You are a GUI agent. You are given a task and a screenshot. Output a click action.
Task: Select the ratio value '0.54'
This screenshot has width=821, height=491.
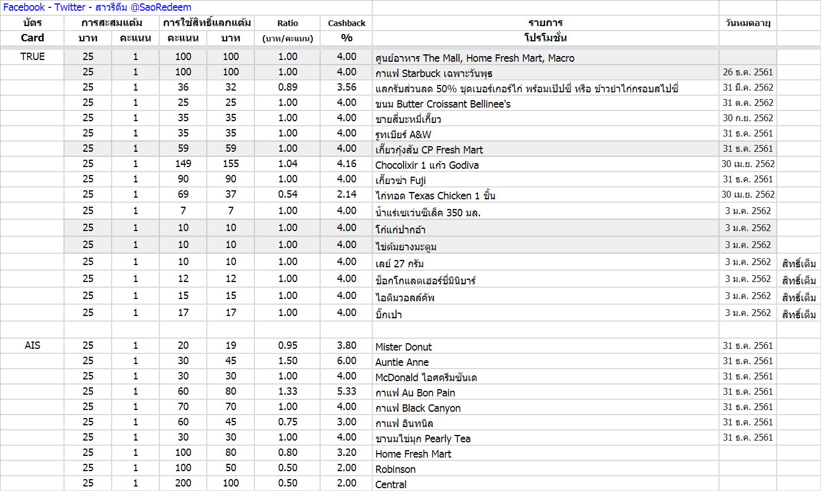[x=288, y=194]
